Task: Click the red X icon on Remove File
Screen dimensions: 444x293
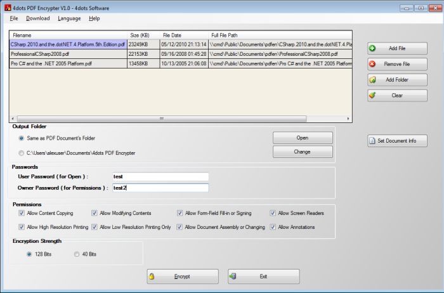Action: point(372,64)
